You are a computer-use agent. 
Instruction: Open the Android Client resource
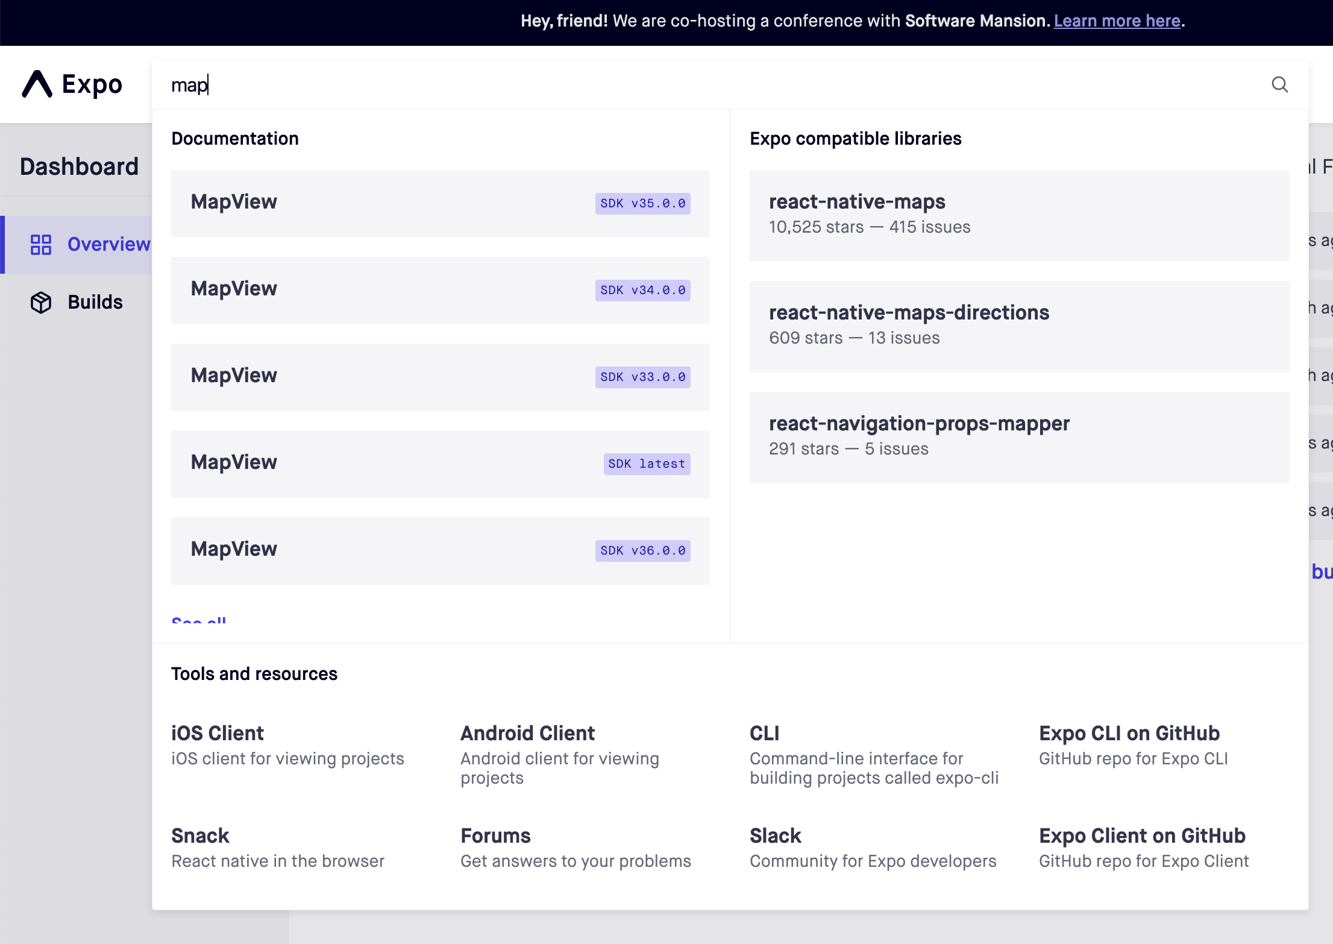coord(527,734)
